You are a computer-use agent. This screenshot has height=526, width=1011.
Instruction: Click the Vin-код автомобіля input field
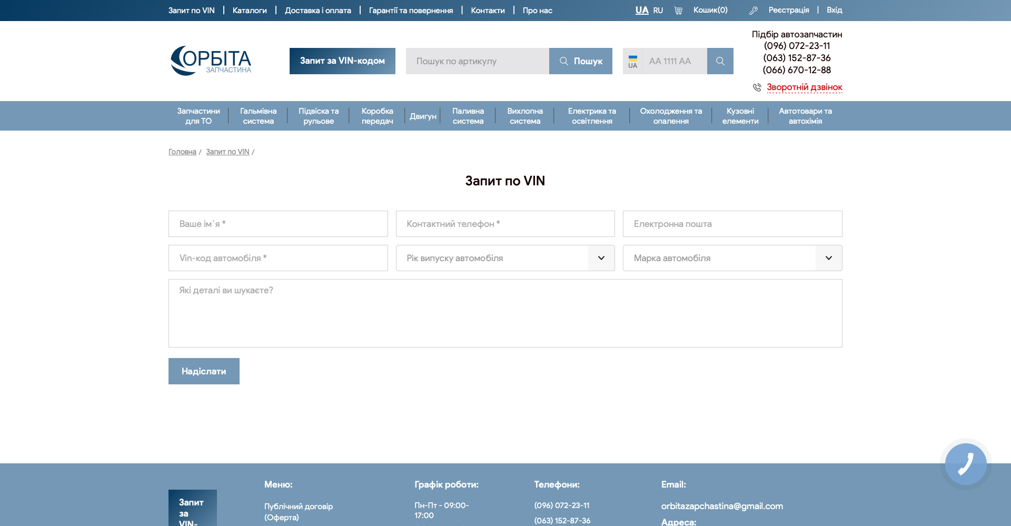[278, 258]
